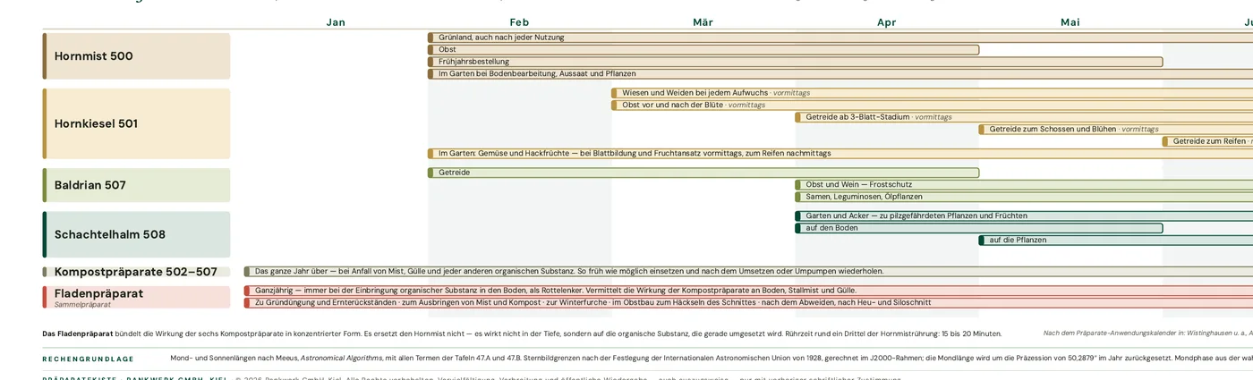1253x380 pixels.
Task: Click the Nach dem Präparate-Anwendungskalender citation
Action: coord(1148,334)
